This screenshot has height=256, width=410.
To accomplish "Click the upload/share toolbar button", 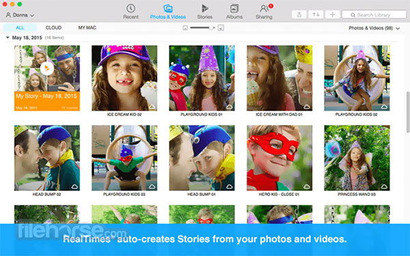I will point(299,14).
